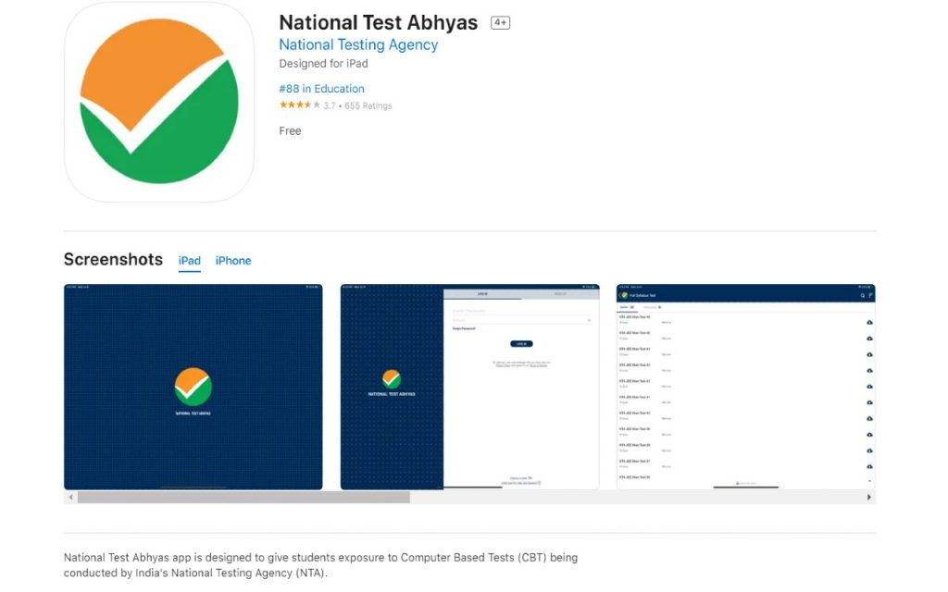Switch to the iPad screenshots tab
The image size is (948, 592).
click(190, 261)
